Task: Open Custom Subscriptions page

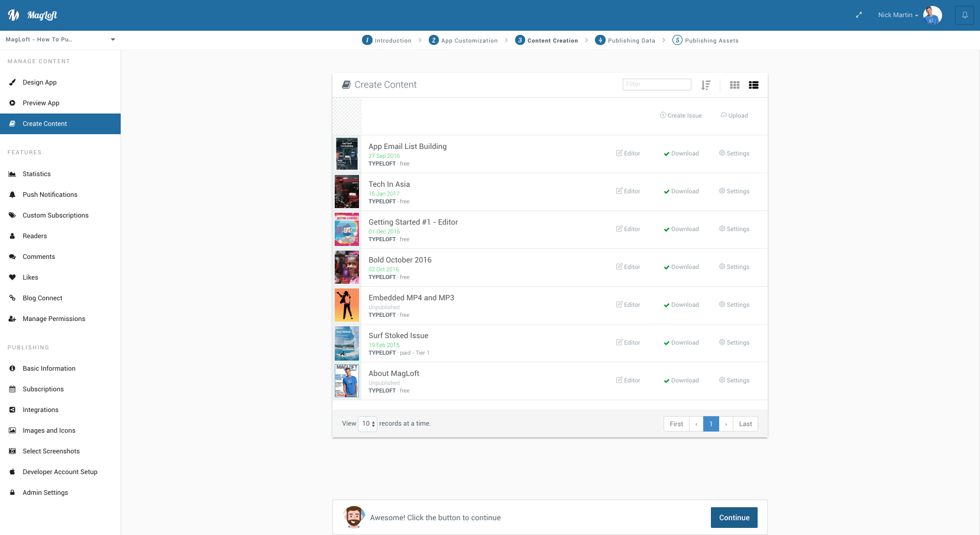Action: 60,215
